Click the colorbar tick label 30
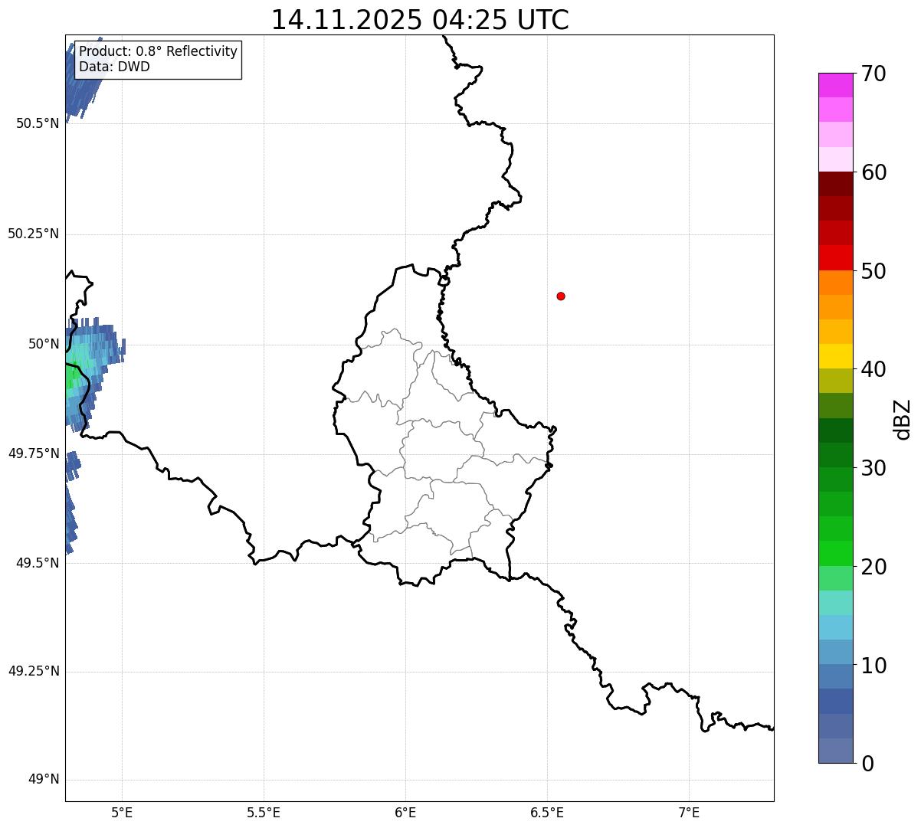921x828 pixels. tap(874, 468)
